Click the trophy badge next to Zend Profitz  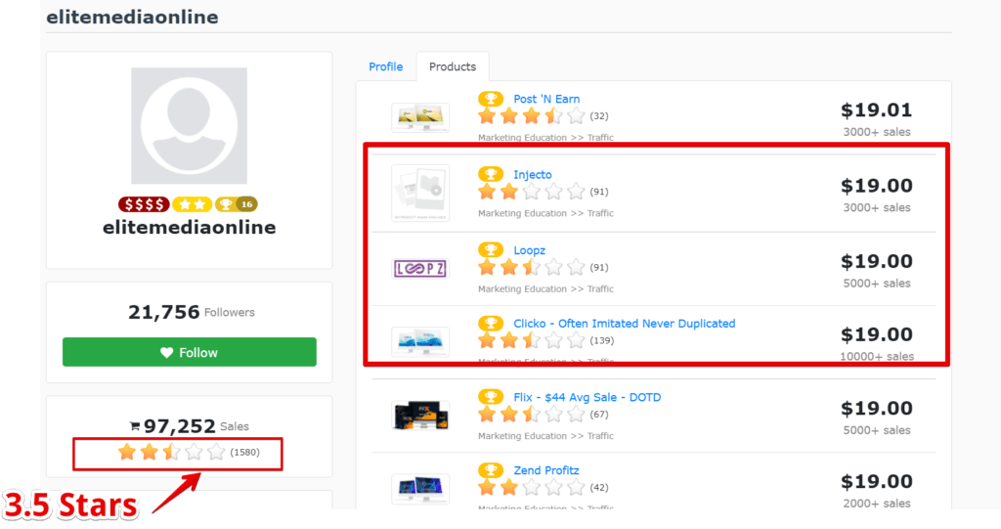491,469
